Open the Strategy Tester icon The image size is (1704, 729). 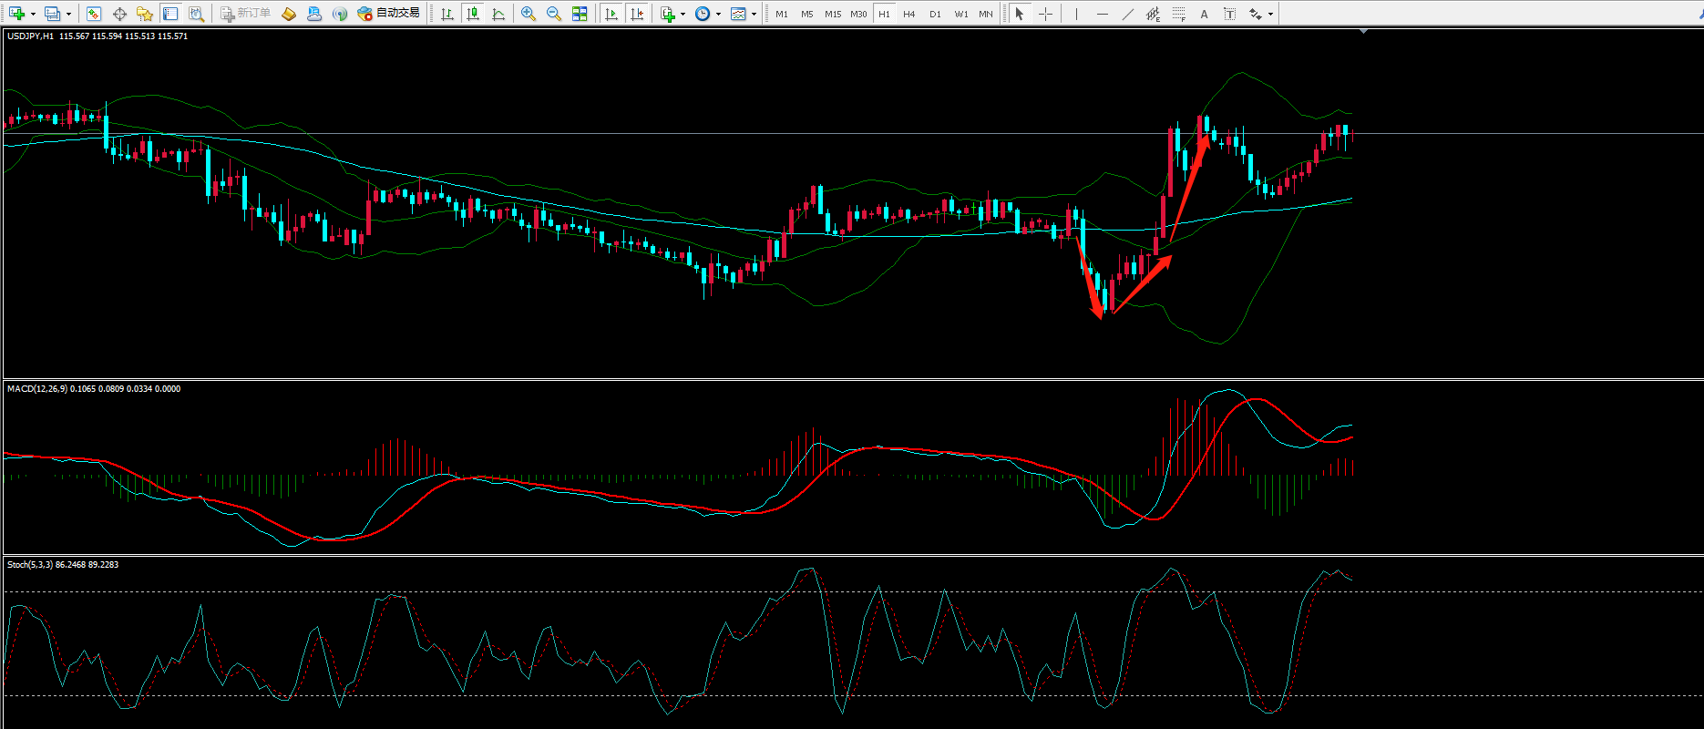coord(196,14)
